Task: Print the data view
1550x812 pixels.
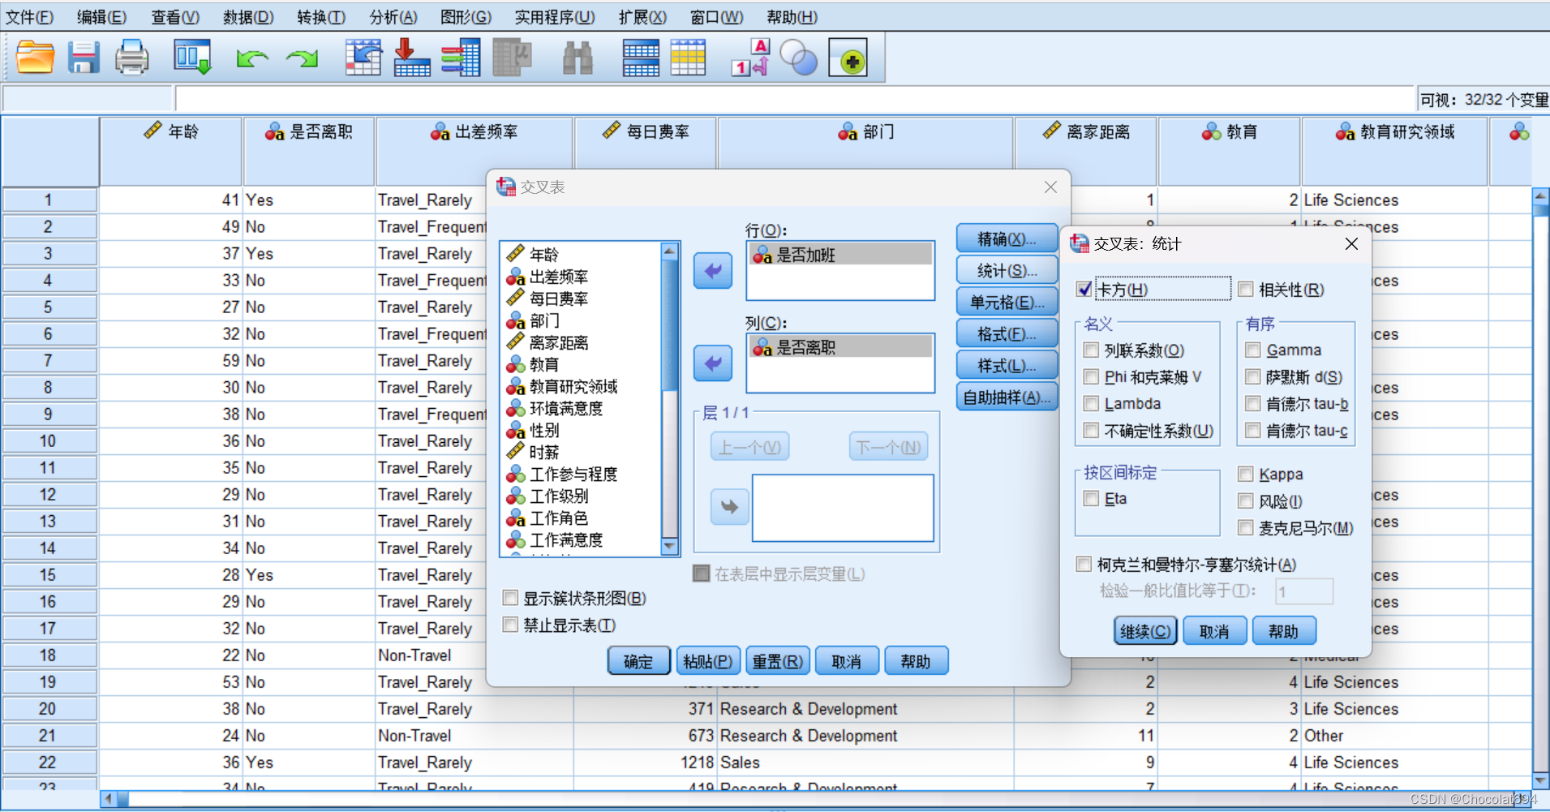Action: 131,57
